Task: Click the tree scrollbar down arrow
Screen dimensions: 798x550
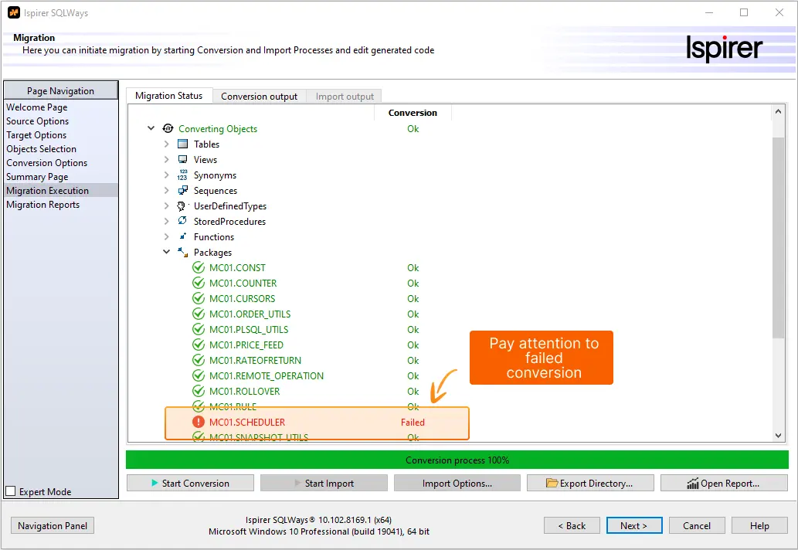Action: pos(778,435)
